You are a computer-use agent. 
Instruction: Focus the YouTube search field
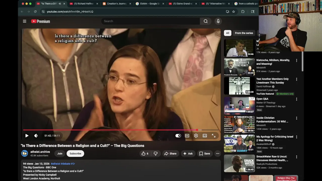click(x=150, y=21)
